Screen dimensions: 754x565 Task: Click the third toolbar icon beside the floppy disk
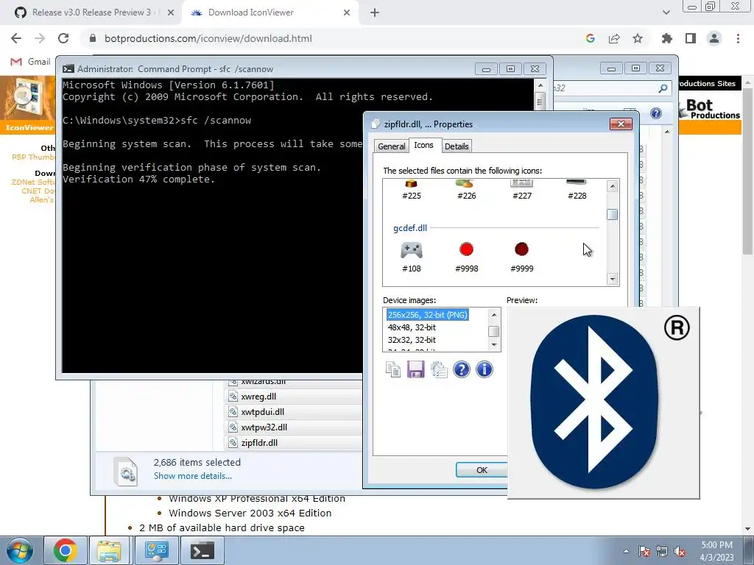(439, 369)
